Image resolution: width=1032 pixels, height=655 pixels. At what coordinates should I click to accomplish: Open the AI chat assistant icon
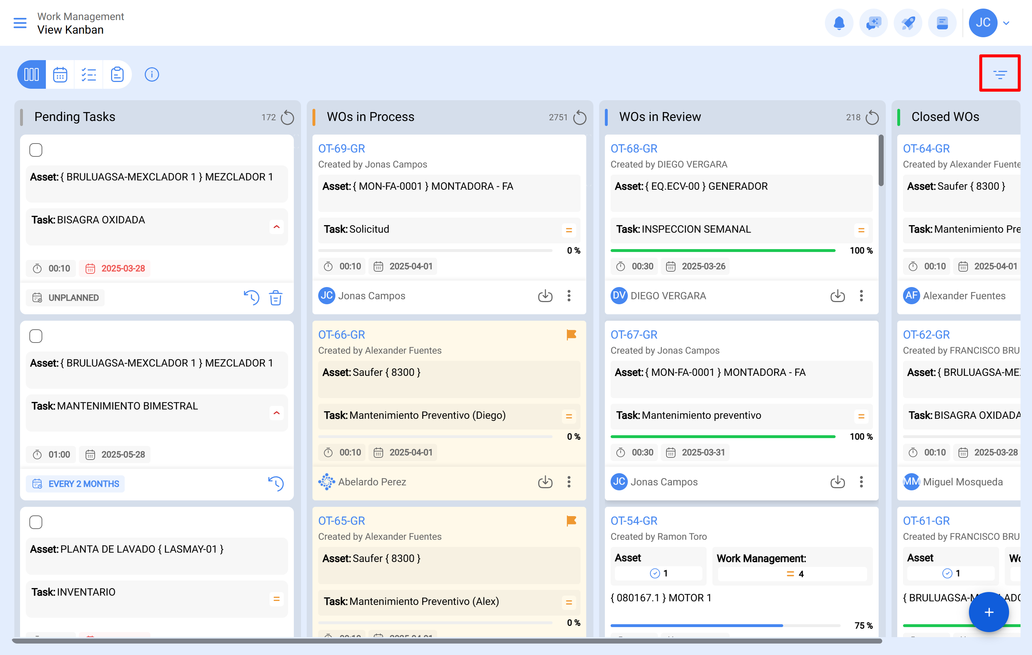(873, 23)
